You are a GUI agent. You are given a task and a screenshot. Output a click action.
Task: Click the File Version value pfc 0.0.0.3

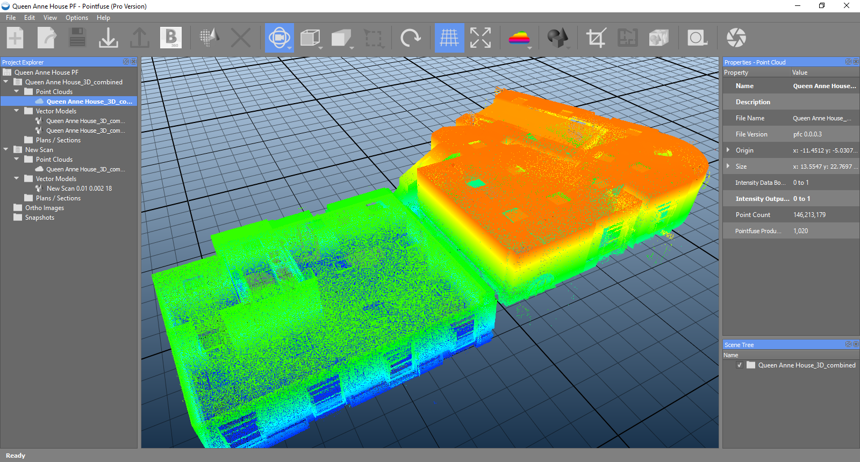tap(807, 134)
